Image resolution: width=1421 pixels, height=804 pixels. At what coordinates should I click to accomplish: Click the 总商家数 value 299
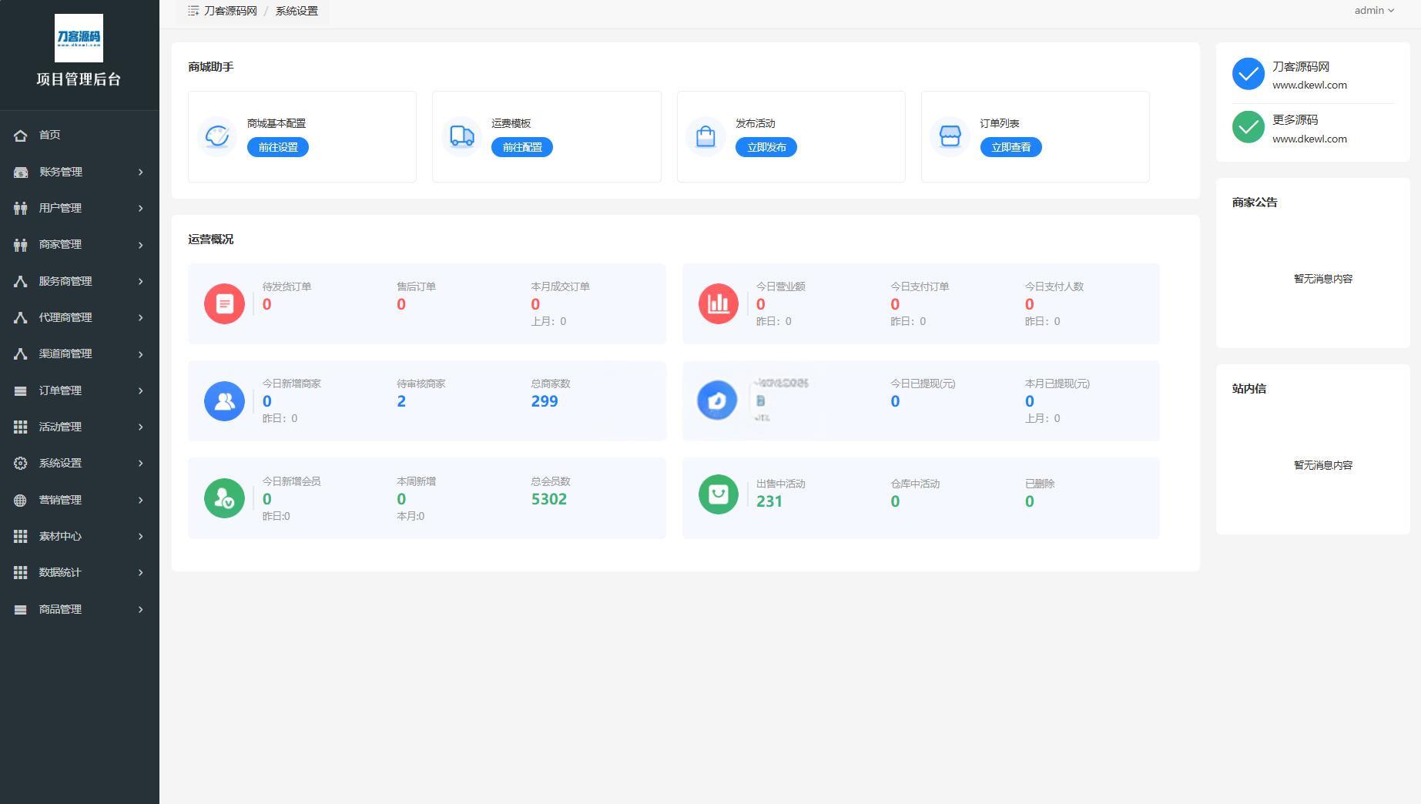coord(545,401)
